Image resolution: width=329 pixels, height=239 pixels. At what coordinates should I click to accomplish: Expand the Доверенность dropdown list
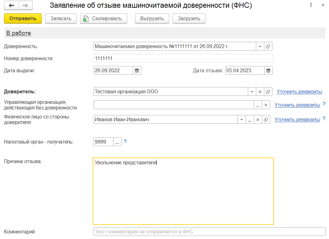(260, 46)
